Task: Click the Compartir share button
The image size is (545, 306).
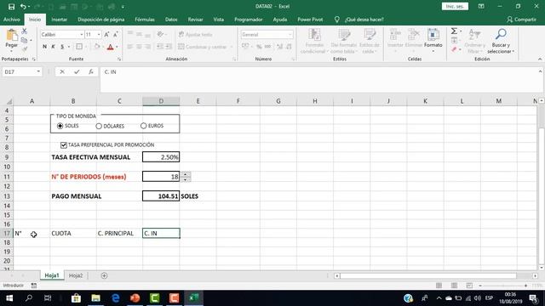Action: tap(521, 20)
